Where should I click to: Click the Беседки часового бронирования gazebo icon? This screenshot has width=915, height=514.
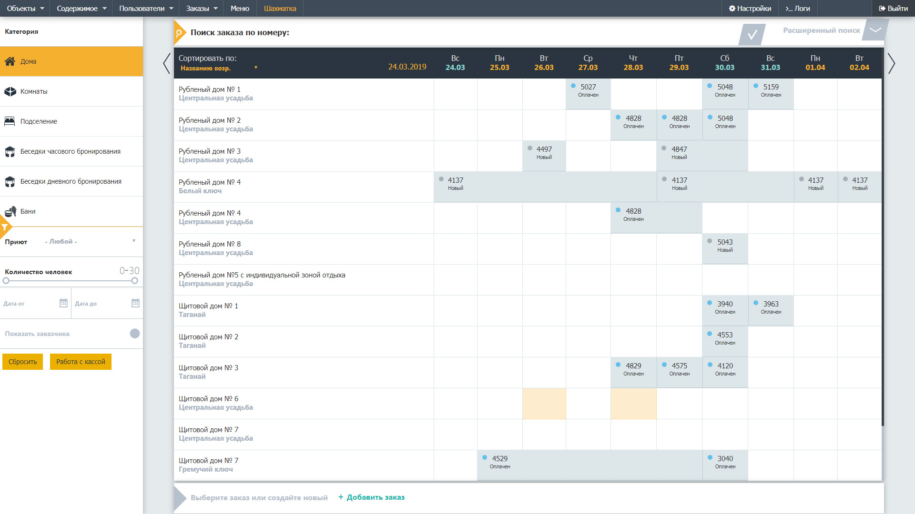(10, 151)
